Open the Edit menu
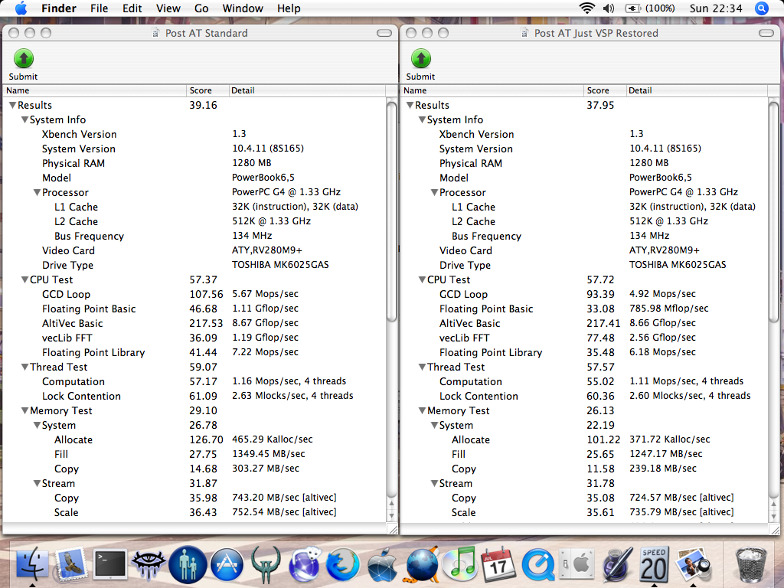 pos(132,8)
